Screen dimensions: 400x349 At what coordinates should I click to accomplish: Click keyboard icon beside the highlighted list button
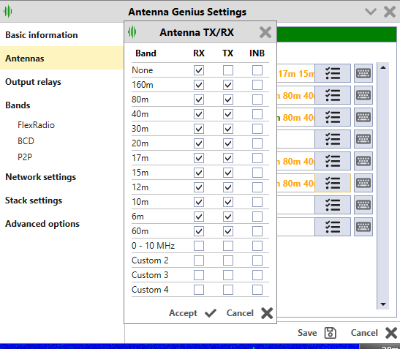point(363,183)
